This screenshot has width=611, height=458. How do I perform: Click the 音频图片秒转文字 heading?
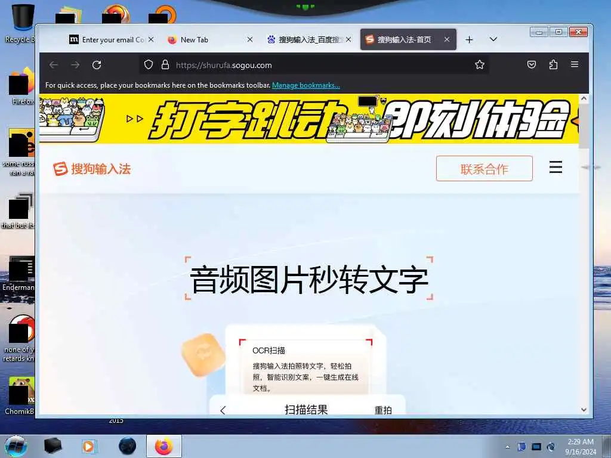click(309, 280)
